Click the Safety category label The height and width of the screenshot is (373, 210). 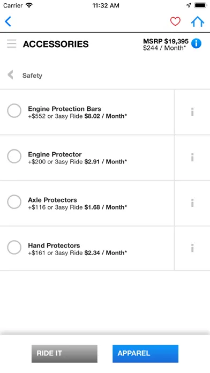32,76
